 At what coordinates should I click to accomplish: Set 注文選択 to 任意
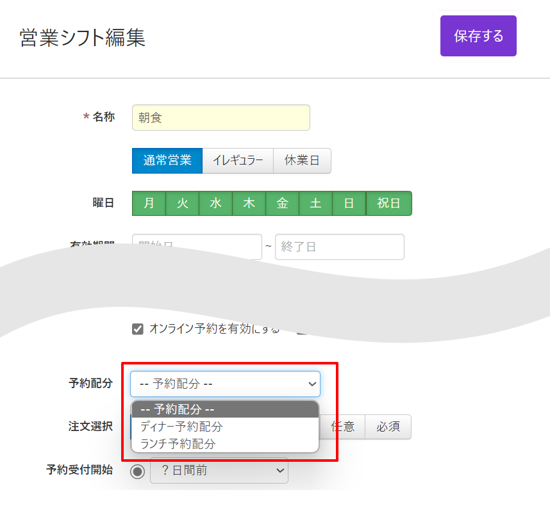click(343, 427)
